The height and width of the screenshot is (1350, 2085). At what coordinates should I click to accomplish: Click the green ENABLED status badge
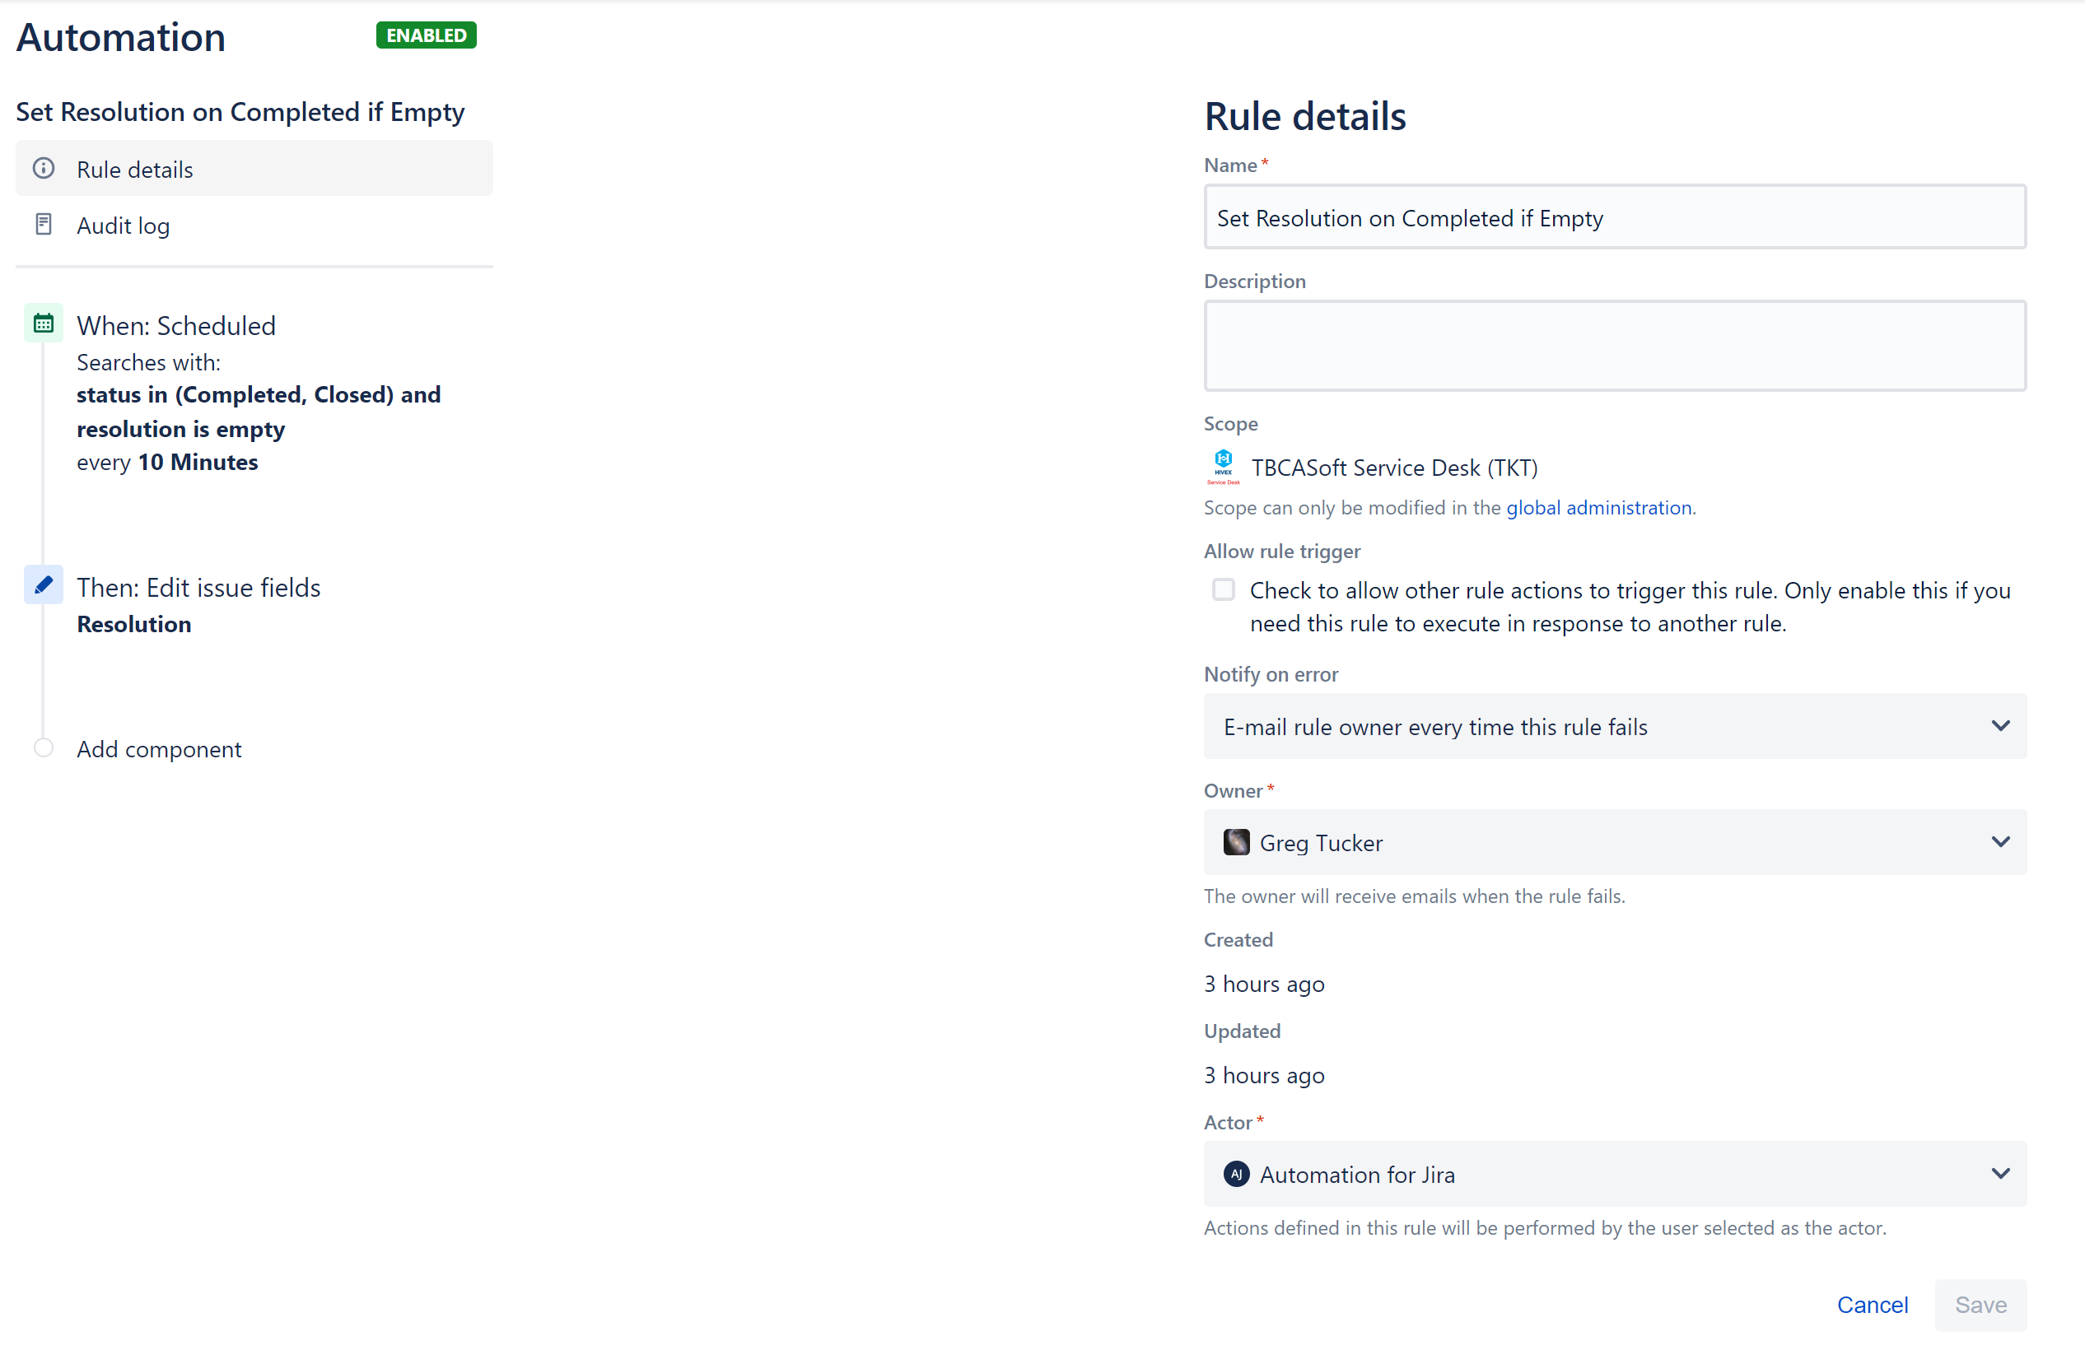pyautogui.click(x=426, y=35)
